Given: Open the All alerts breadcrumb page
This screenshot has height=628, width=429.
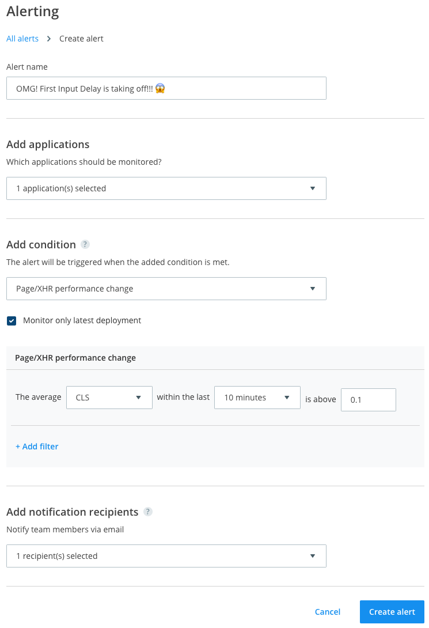Looking at the screenshot, I should tap(22, 39).
